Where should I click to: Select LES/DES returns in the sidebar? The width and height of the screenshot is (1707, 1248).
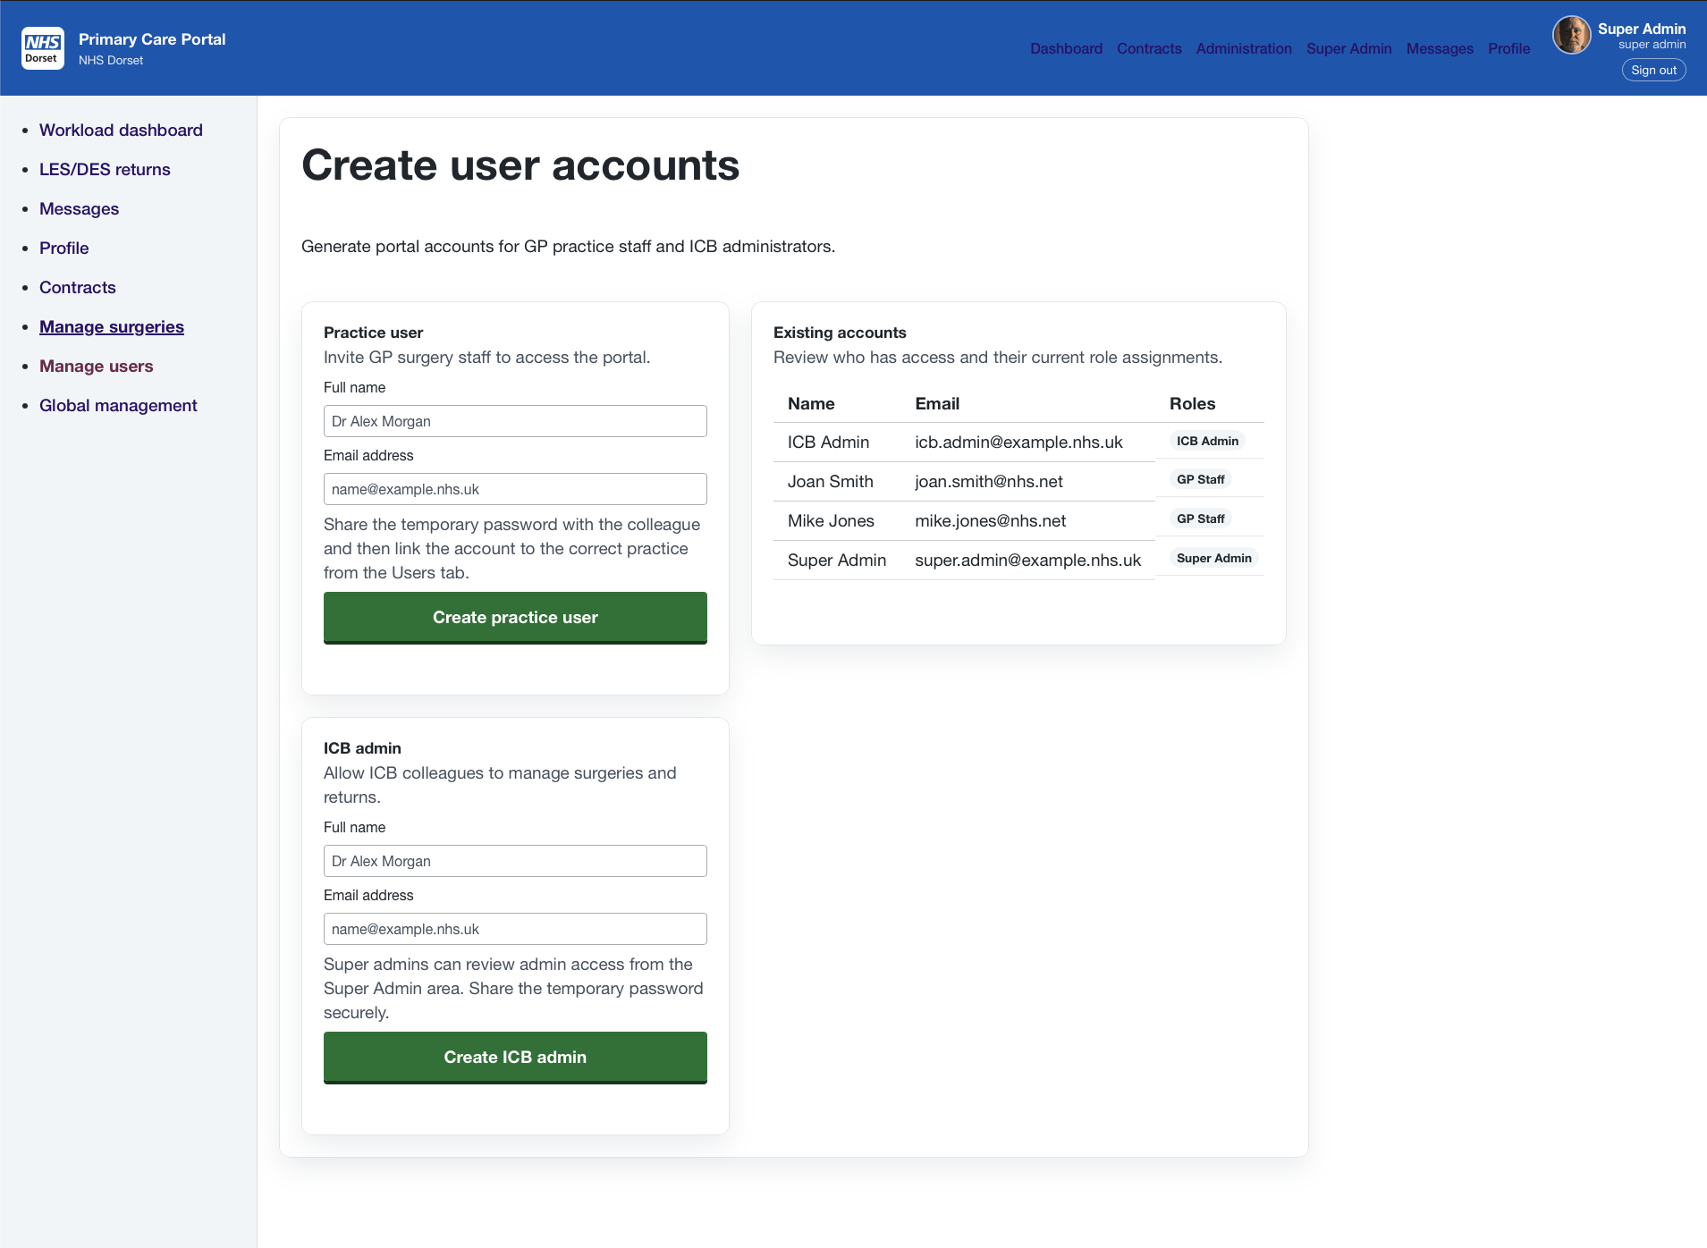pyautogui.click(x=105, y=169)
